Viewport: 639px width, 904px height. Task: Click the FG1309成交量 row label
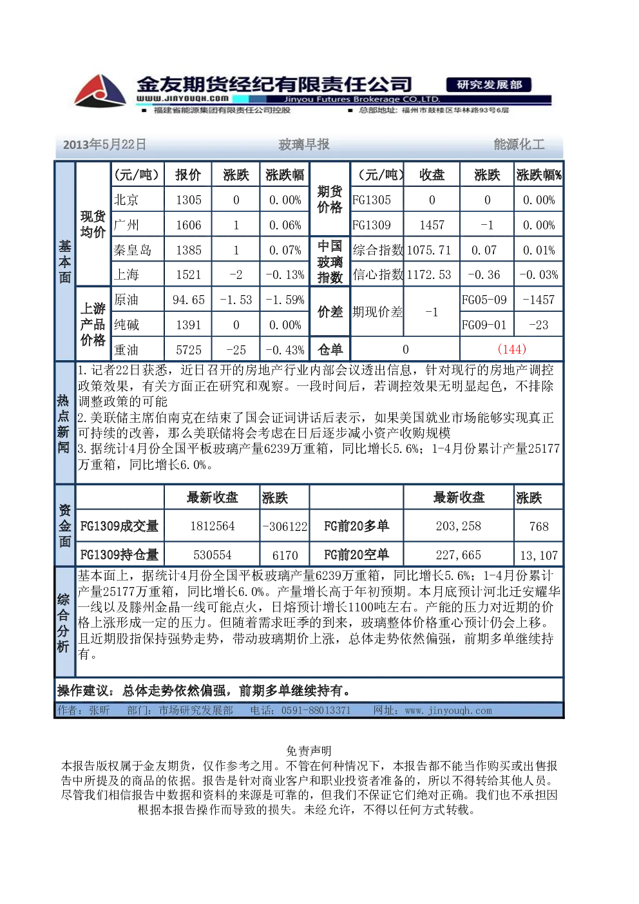tap(119, 526)
